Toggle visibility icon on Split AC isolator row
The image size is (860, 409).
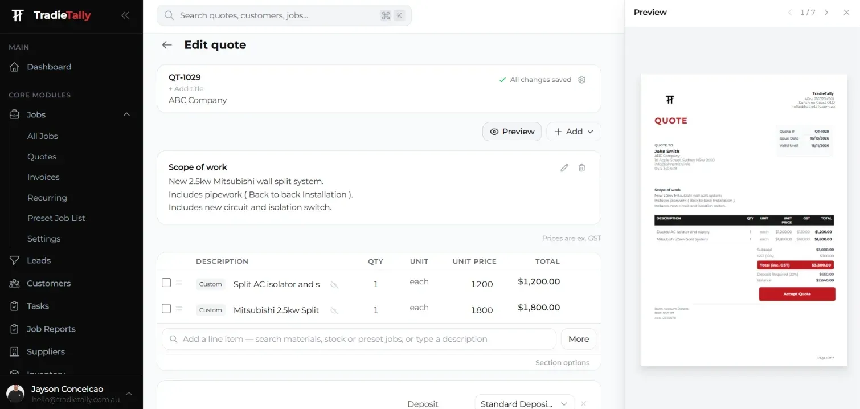pyautogui.click(x=334, y=284)
